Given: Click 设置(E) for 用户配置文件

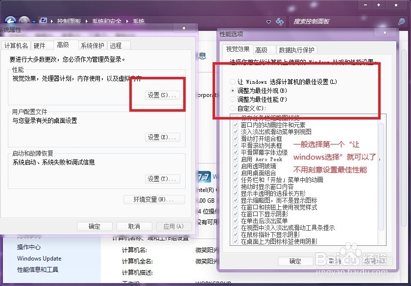Looking at the screenshot, I should pyautogui.click(x=162, y=137).
